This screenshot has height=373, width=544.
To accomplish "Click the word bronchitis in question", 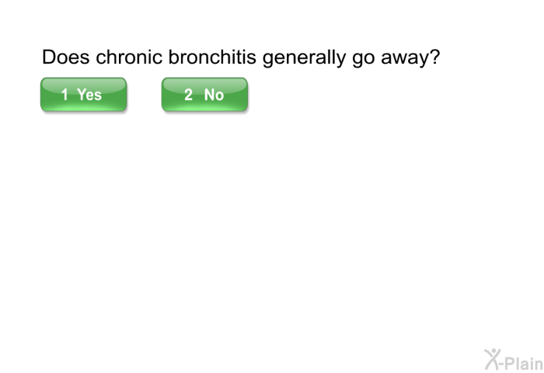I will tap(212, 57).
